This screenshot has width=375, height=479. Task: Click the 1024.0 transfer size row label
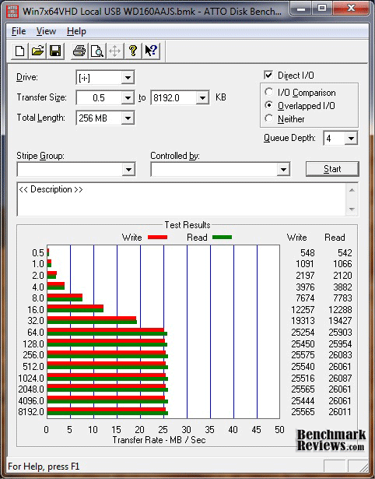[x=31, y=379]
